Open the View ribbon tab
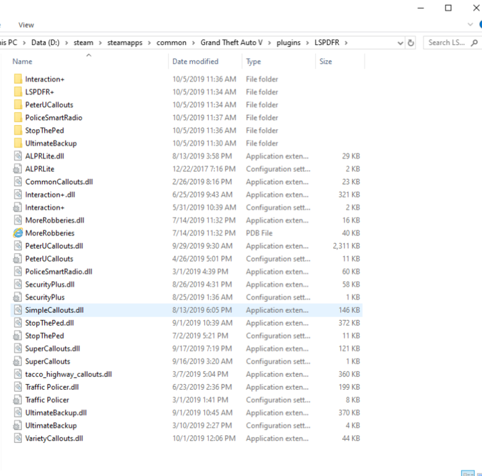482x476 pixels. click(26, 25)
